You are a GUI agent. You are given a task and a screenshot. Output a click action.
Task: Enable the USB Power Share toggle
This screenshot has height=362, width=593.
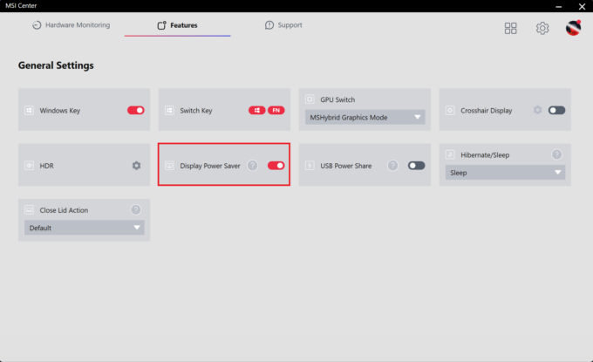pos(417,165)
